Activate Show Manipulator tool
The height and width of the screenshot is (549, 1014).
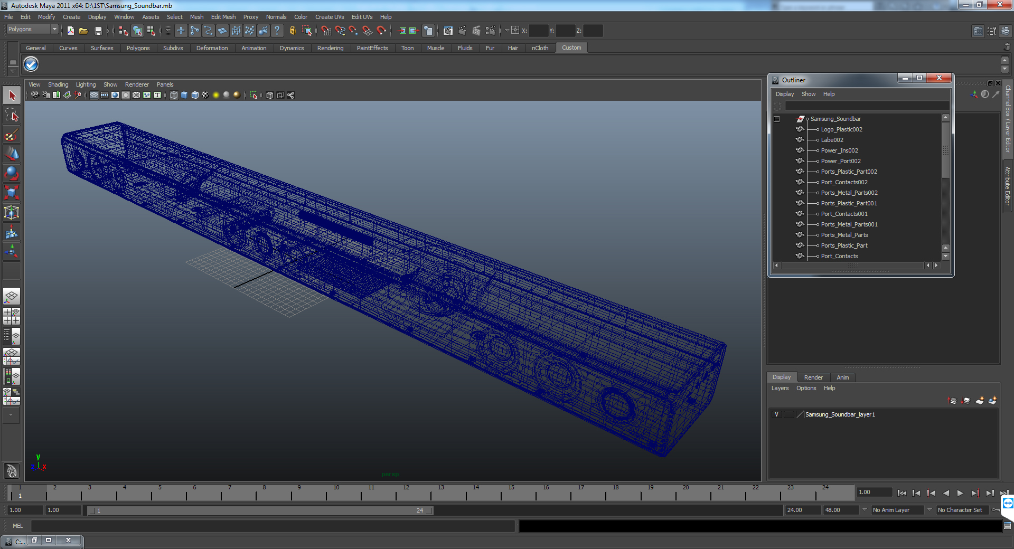tap(12, 252)
